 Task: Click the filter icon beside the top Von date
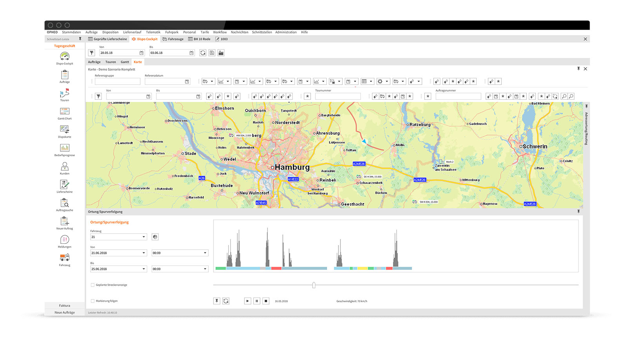pyautogui.click(x=91, y=53)
